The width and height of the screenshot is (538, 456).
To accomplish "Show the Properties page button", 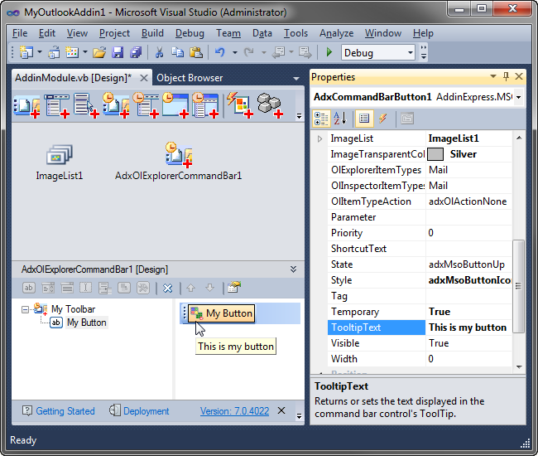I will tap(364, 119).
